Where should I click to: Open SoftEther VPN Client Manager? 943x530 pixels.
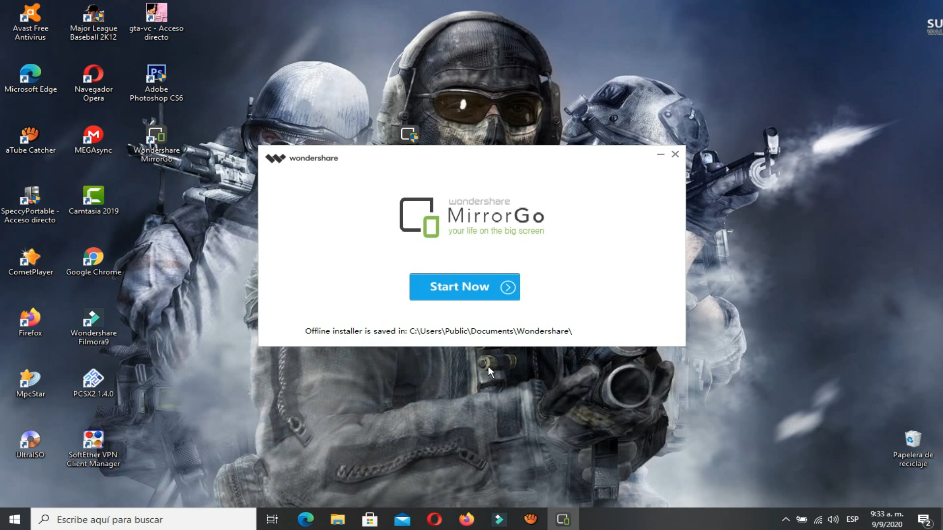click(93, 439)
